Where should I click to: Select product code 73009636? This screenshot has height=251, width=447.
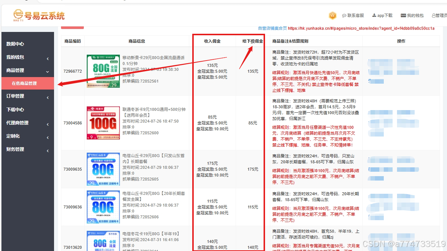pyautogui.click(x=72, y=207)
